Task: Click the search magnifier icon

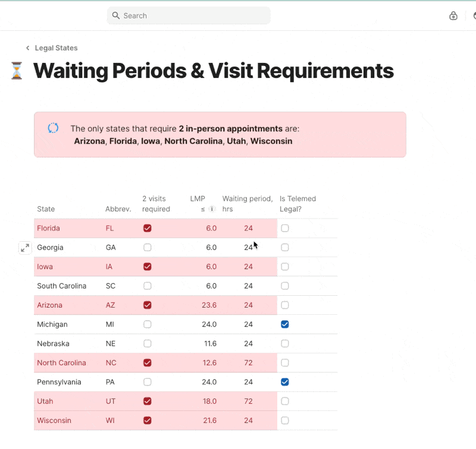Action: (115, 16)
